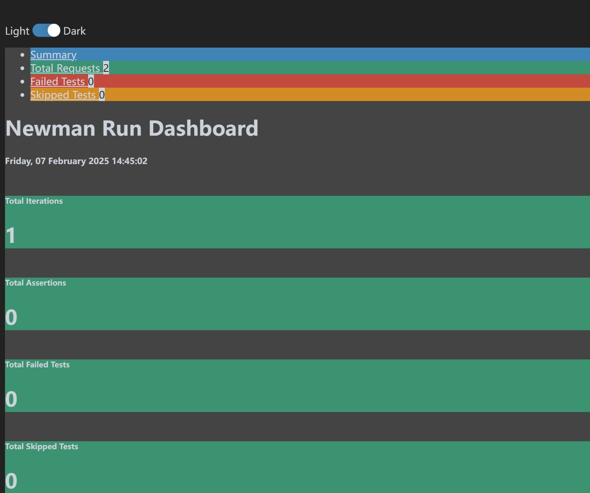Click the Total Iterations label

click(34, 201)
